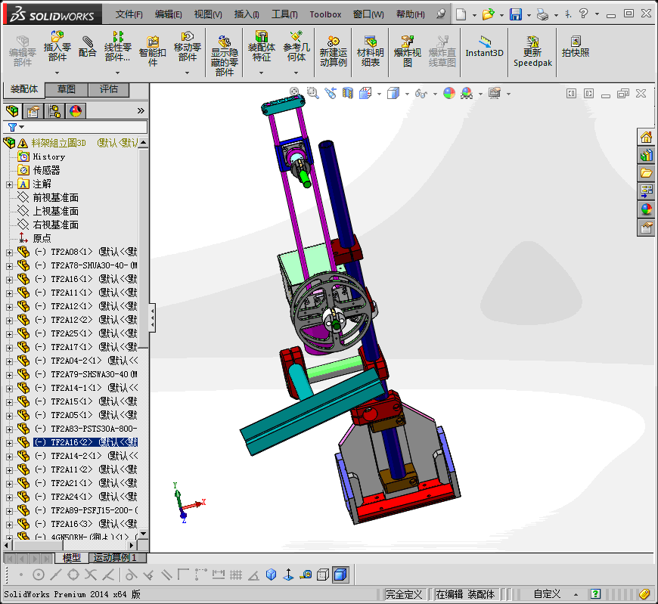This screenshot has width=658, height=604.
Task: Switch to the 评估 (Evaluate) tab
Action: [109, 89]
